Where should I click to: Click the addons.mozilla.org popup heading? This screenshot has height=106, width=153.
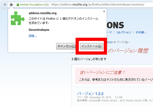[x=43, y=13]
